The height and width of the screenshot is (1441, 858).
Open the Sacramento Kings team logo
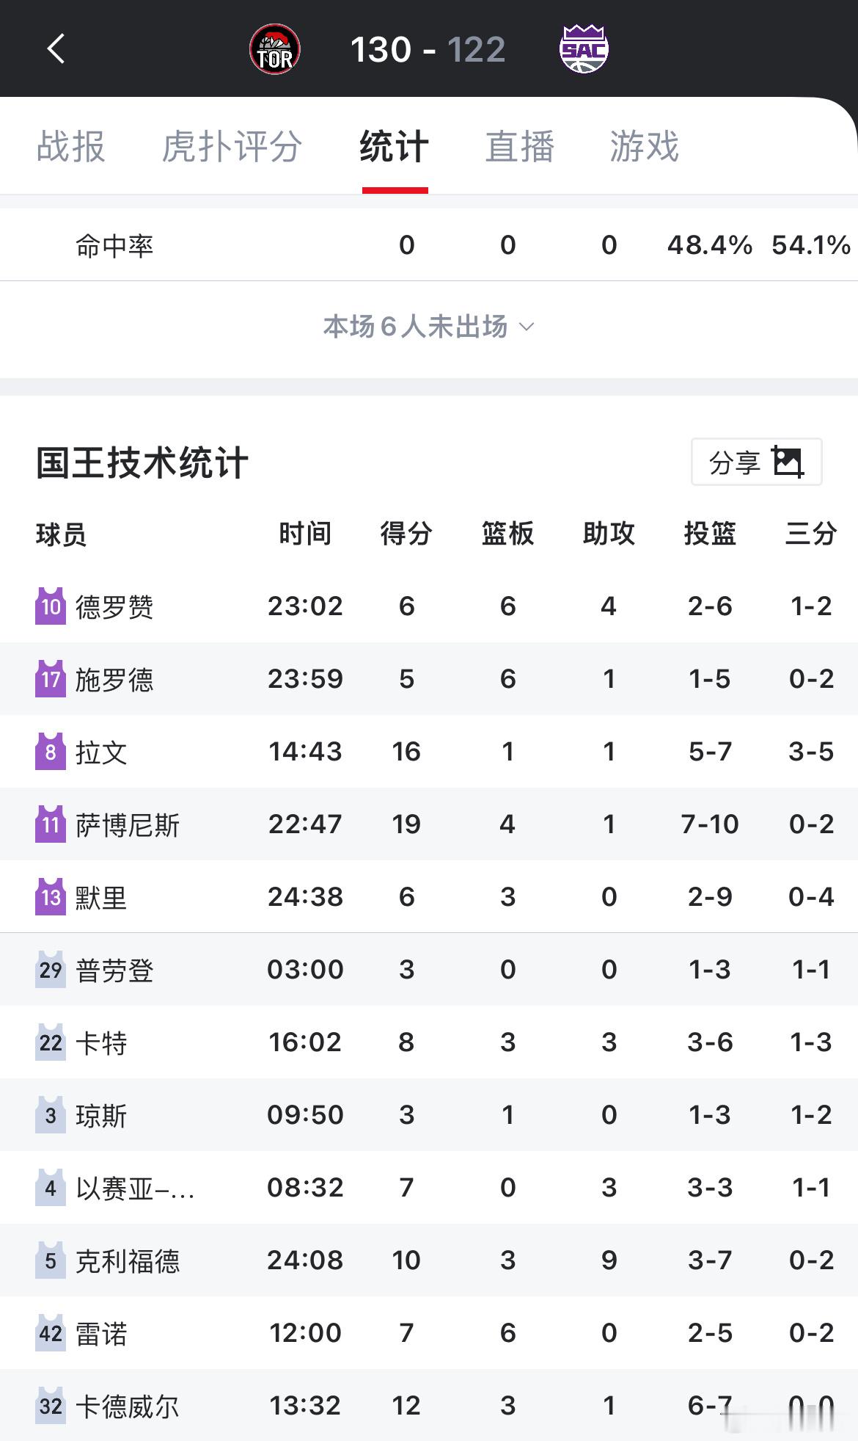tap(584, 49)
